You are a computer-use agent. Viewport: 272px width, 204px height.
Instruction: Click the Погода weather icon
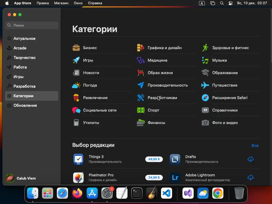point(76,85)
